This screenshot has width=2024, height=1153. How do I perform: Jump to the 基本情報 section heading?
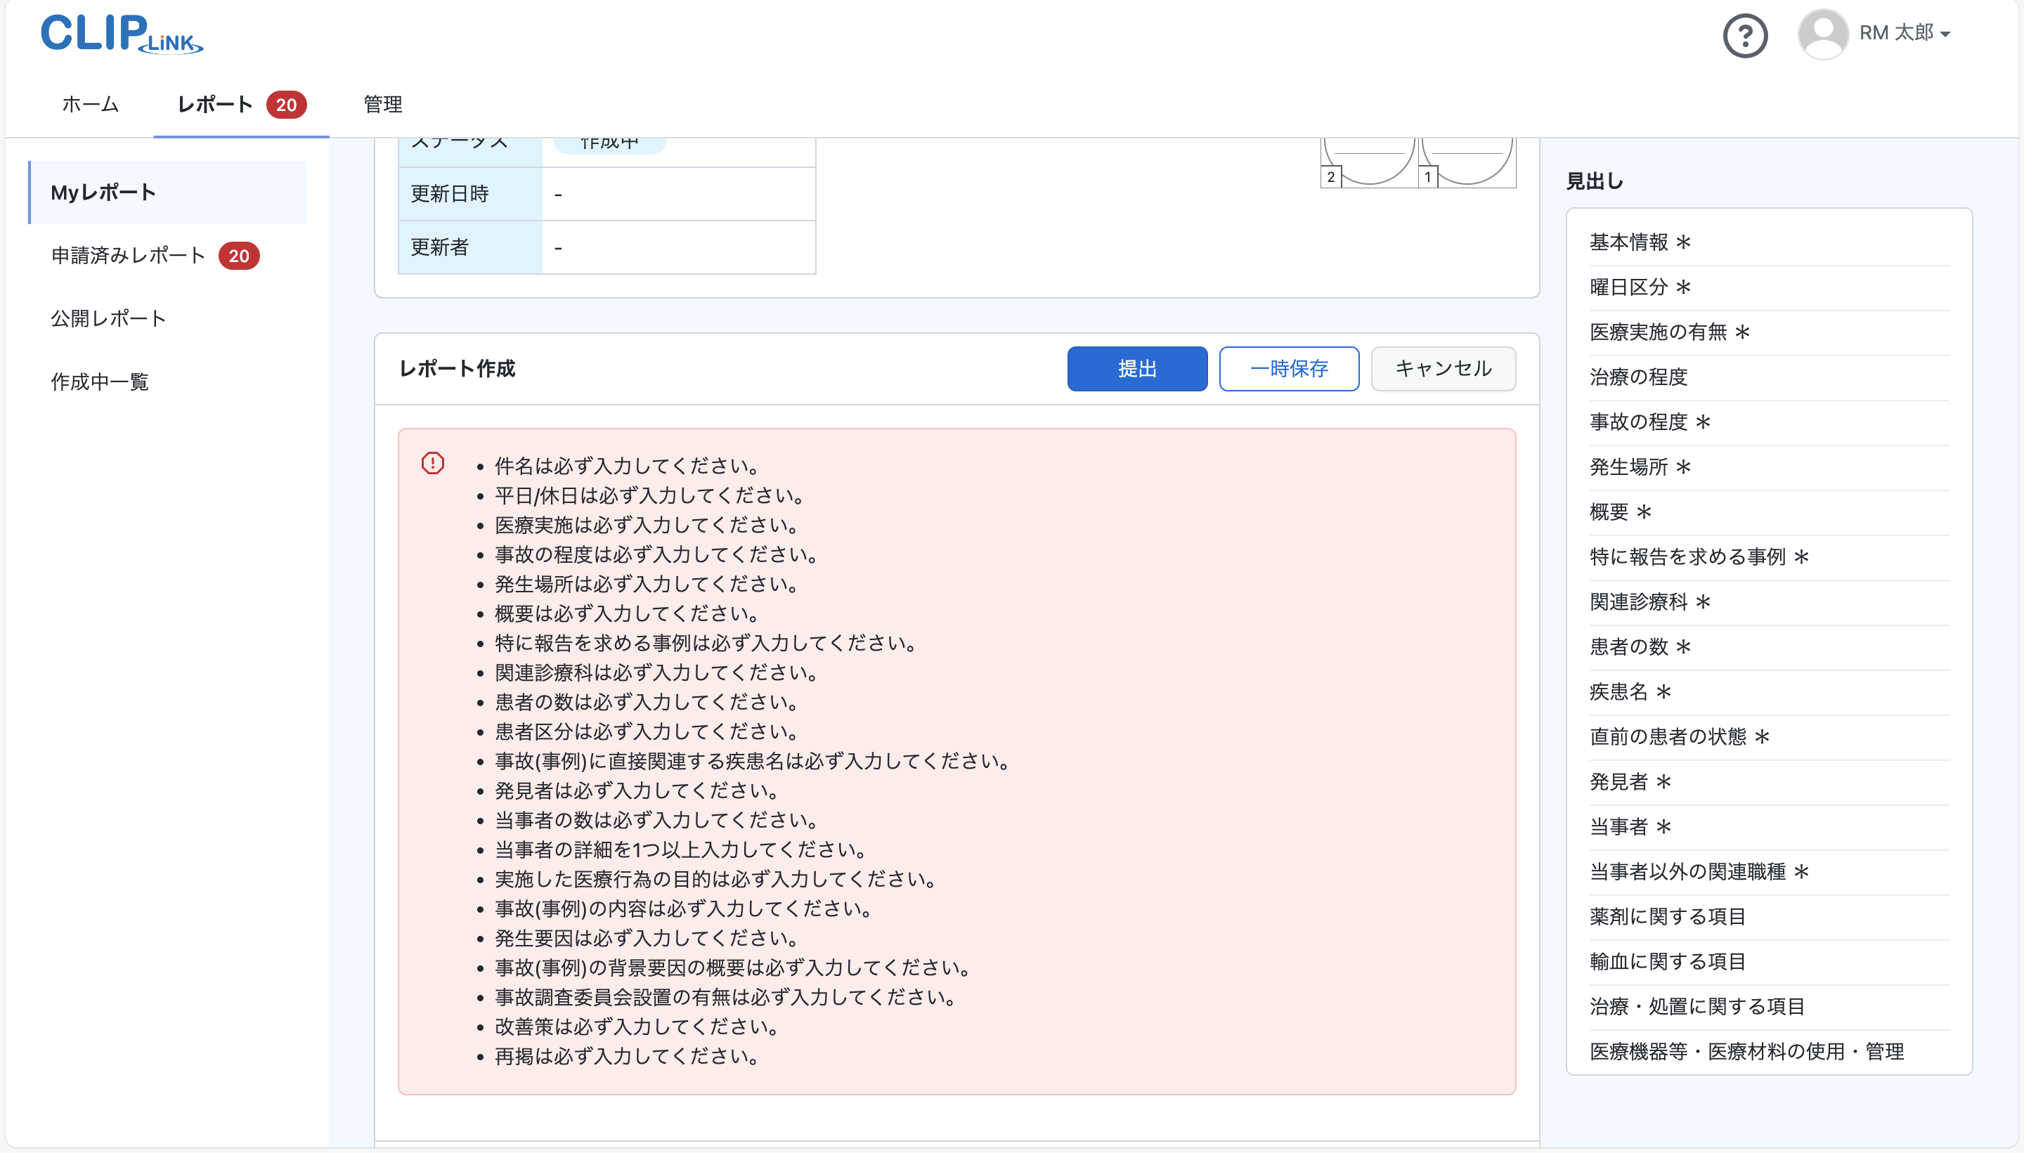[x=1637, y=242]
